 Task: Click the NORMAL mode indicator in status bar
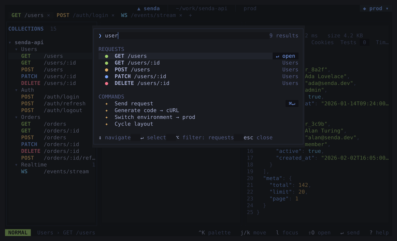point(18,233)
